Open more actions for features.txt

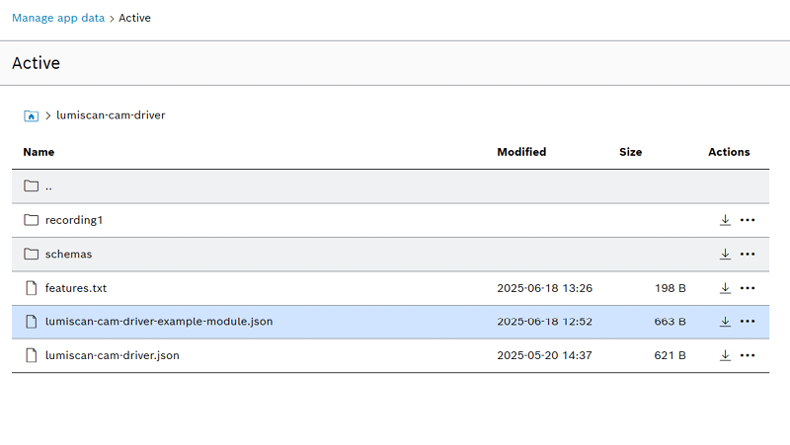click(748, 288)
